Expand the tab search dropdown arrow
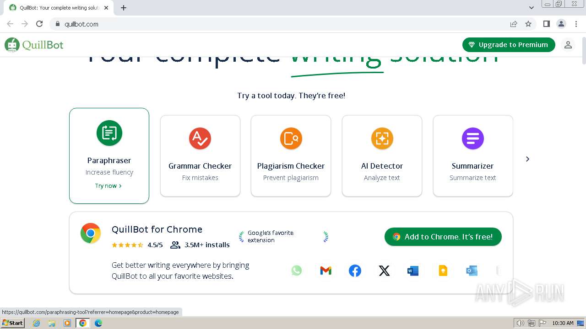586x329 pixels. (532, 7)
